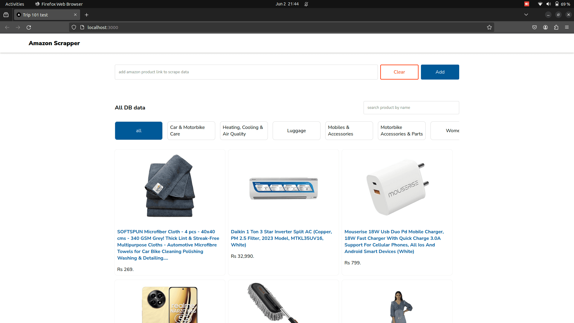Select the 'Luggage' category filter
Viewport: 574px width, 323px height.
click(x=297, y=130)
